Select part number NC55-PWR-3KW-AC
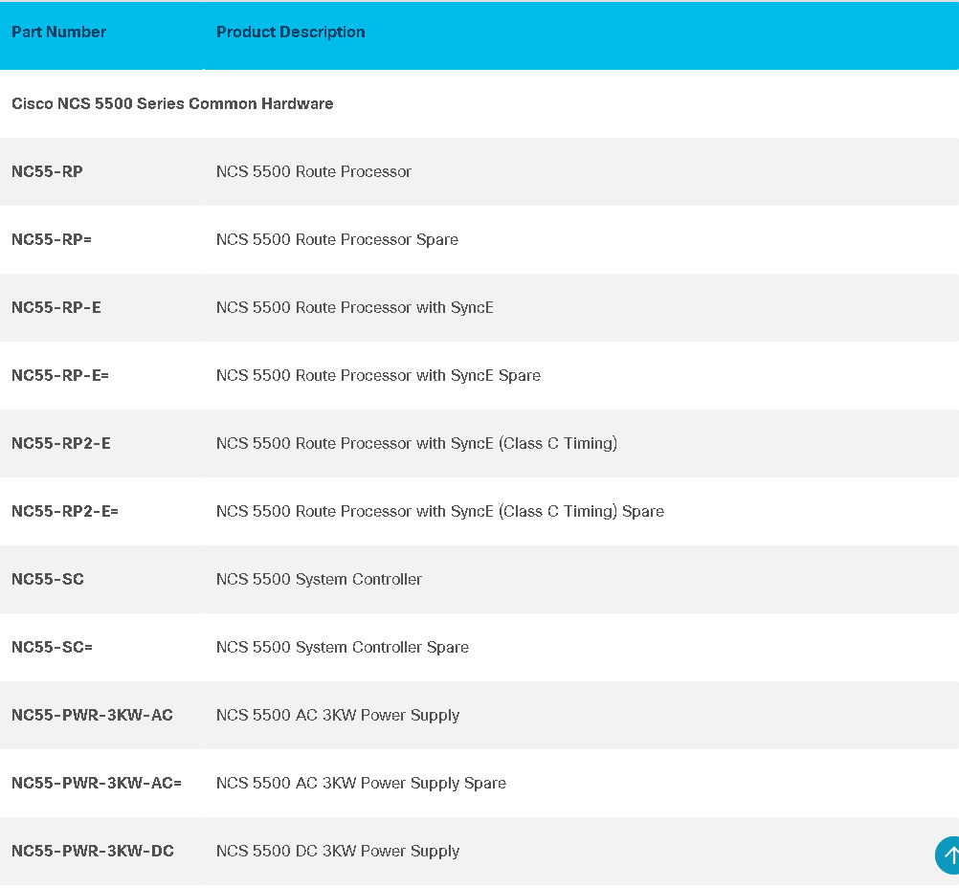This screenshot has height=888, width=959. pos(92,714)
